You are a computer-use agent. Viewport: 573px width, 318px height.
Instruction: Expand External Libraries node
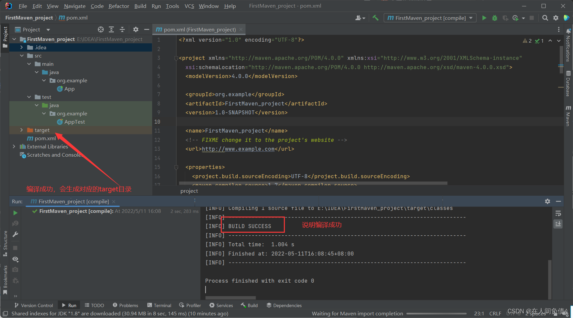[14, 146]
